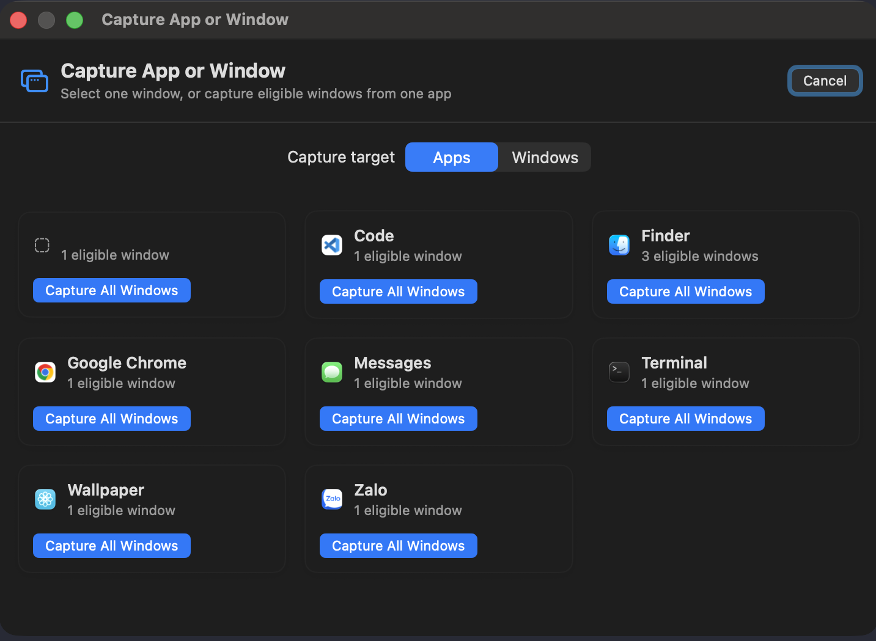Image resolution: width=876 pixels, height=641 pixels.
Task: Click the 'Capture target' label
Action: pyautogui.click(x=341, y=157)
